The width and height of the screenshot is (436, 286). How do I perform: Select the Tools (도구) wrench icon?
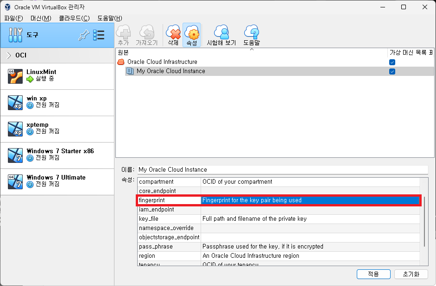click(x=15, y=35)
